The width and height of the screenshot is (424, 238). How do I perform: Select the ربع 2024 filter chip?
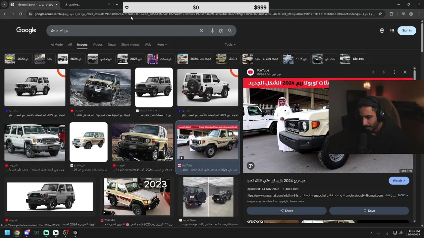pyautogui.click(x=71, y=59)
